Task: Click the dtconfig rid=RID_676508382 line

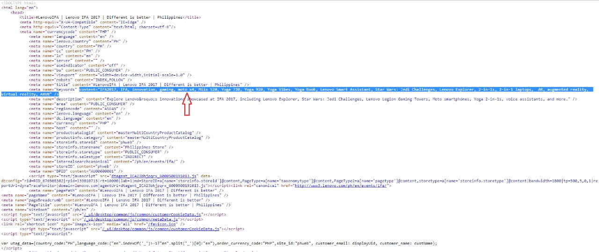Action: [x=299, y=181]
